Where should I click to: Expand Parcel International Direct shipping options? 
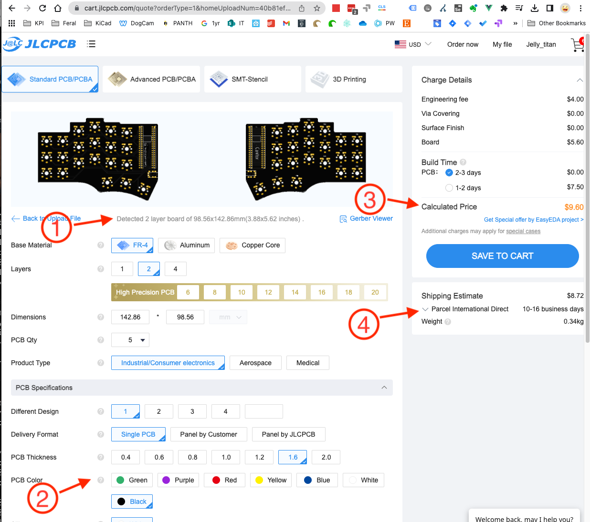(425, 309)
